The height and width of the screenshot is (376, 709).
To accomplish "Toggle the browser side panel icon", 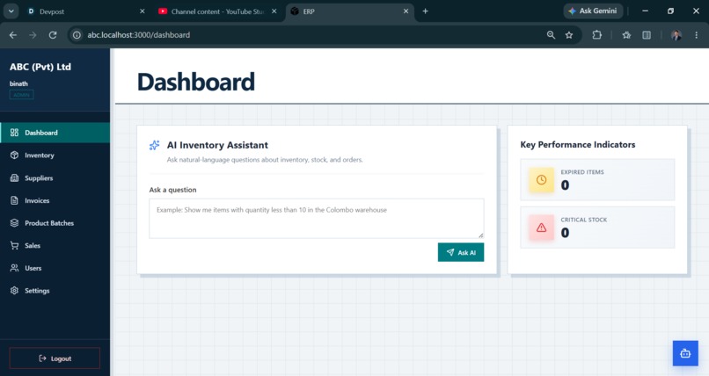I will (647, 35).
